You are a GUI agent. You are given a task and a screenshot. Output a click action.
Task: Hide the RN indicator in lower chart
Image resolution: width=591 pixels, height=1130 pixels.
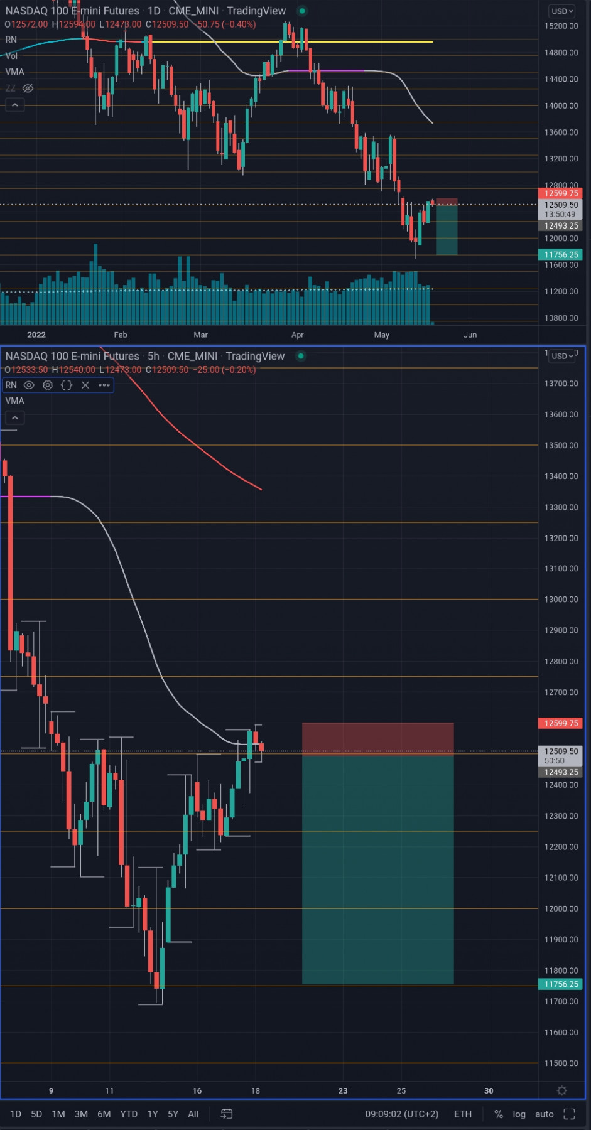29,385
